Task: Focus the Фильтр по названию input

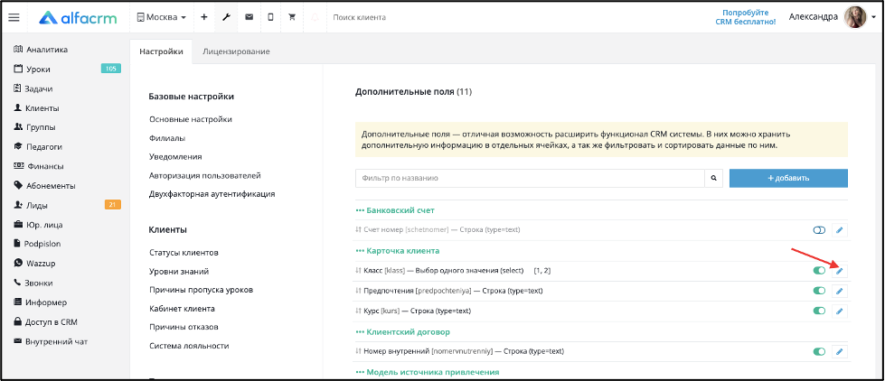Action: [530, 178]
